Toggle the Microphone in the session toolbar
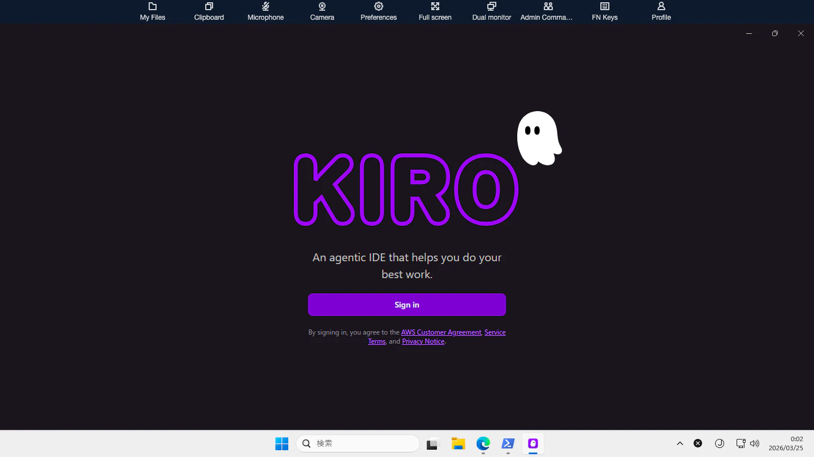Viewport: 814px width, 457px height. pyautogui.click(x=266, y=11)
